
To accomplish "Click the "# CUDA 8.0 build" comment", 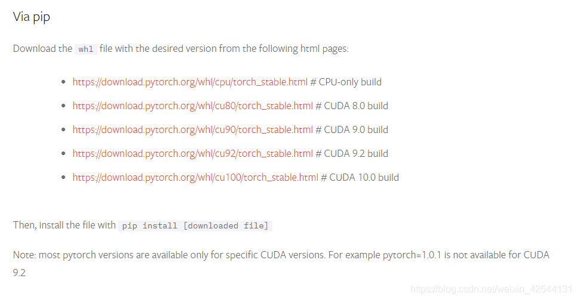I will pyautogui.click(x=352, y=106).
